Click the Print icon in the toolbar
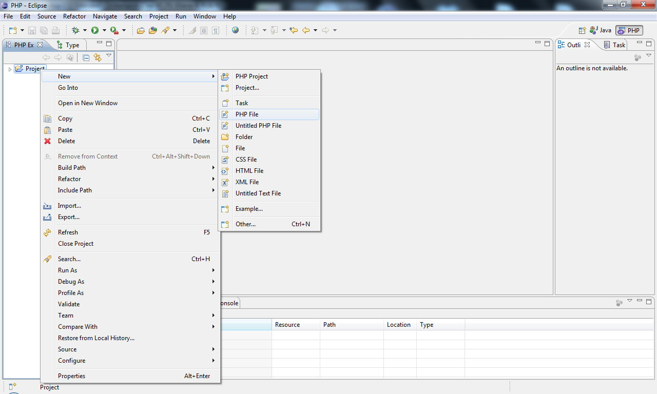 click(x=55, y=30)
